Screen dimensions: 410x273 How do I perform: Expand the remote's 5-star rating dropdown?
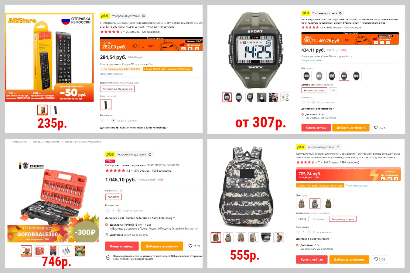(122, 32)
